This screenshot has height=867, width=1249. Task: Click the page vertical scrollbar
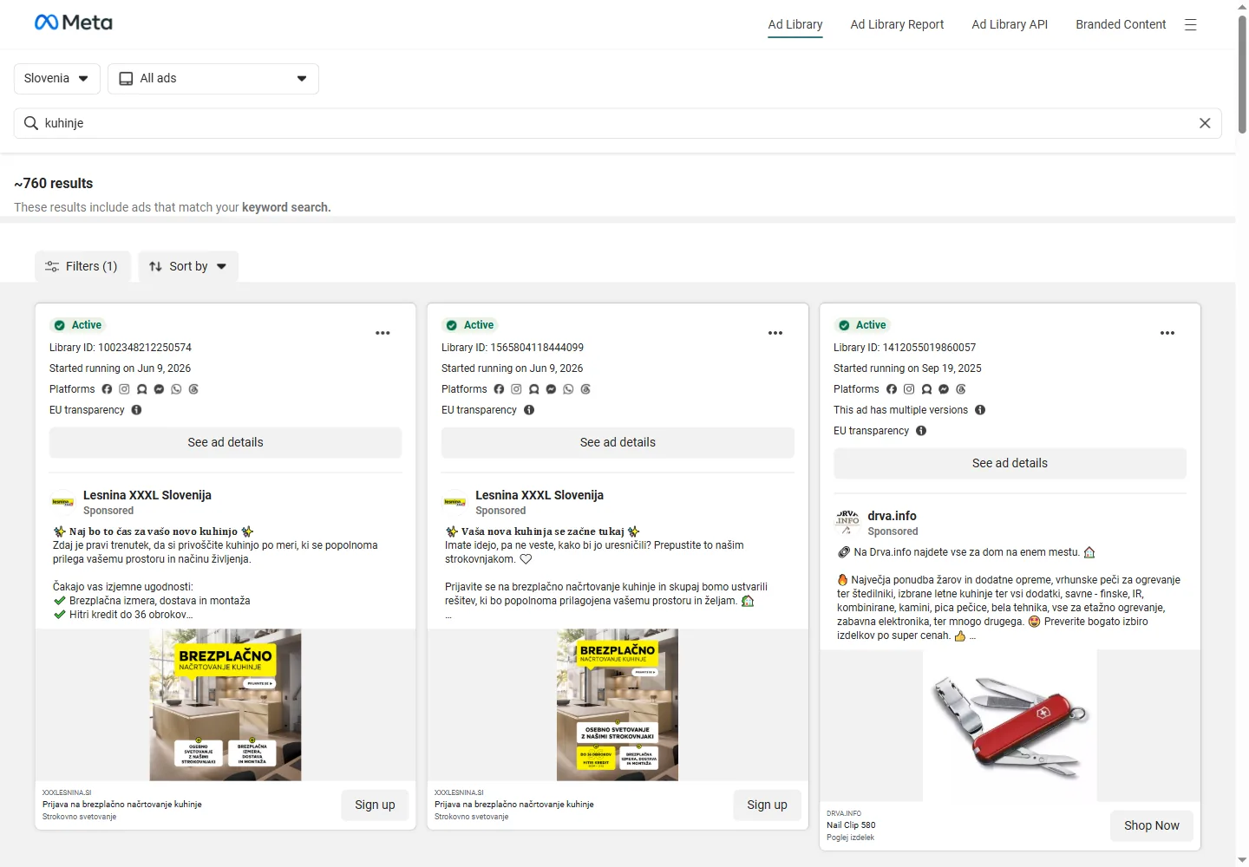(x=1242, y=74)
